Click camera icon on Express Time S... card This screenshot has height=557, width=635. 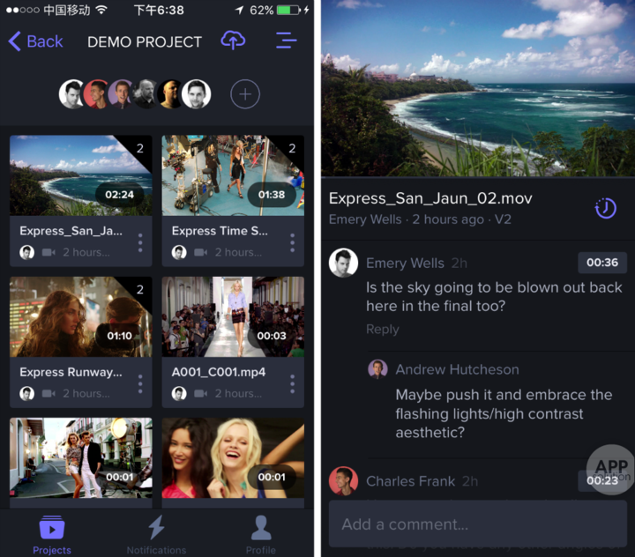click(x=200, y=253)
